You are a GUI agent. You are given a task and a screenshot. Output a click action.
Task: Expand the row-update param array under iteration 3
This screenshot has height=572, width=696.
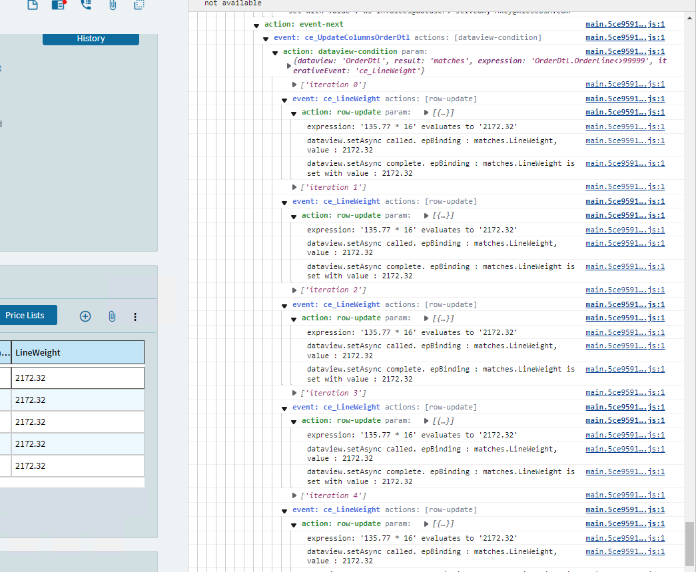(426, 421)
